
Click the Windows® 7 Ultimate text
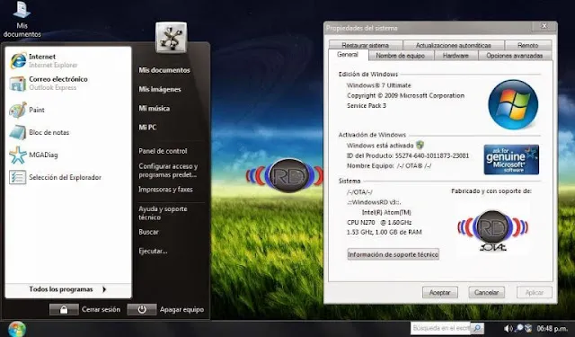[x=379, y=85]
